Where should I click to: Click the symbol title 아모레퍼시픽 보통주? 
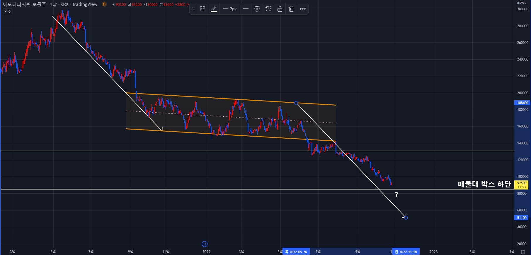[24, 4]
